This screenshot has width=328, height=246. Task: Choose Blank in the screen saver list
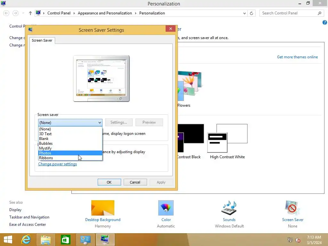70,139
